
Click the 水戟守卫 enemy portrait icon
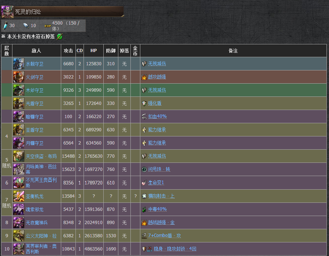19,64
